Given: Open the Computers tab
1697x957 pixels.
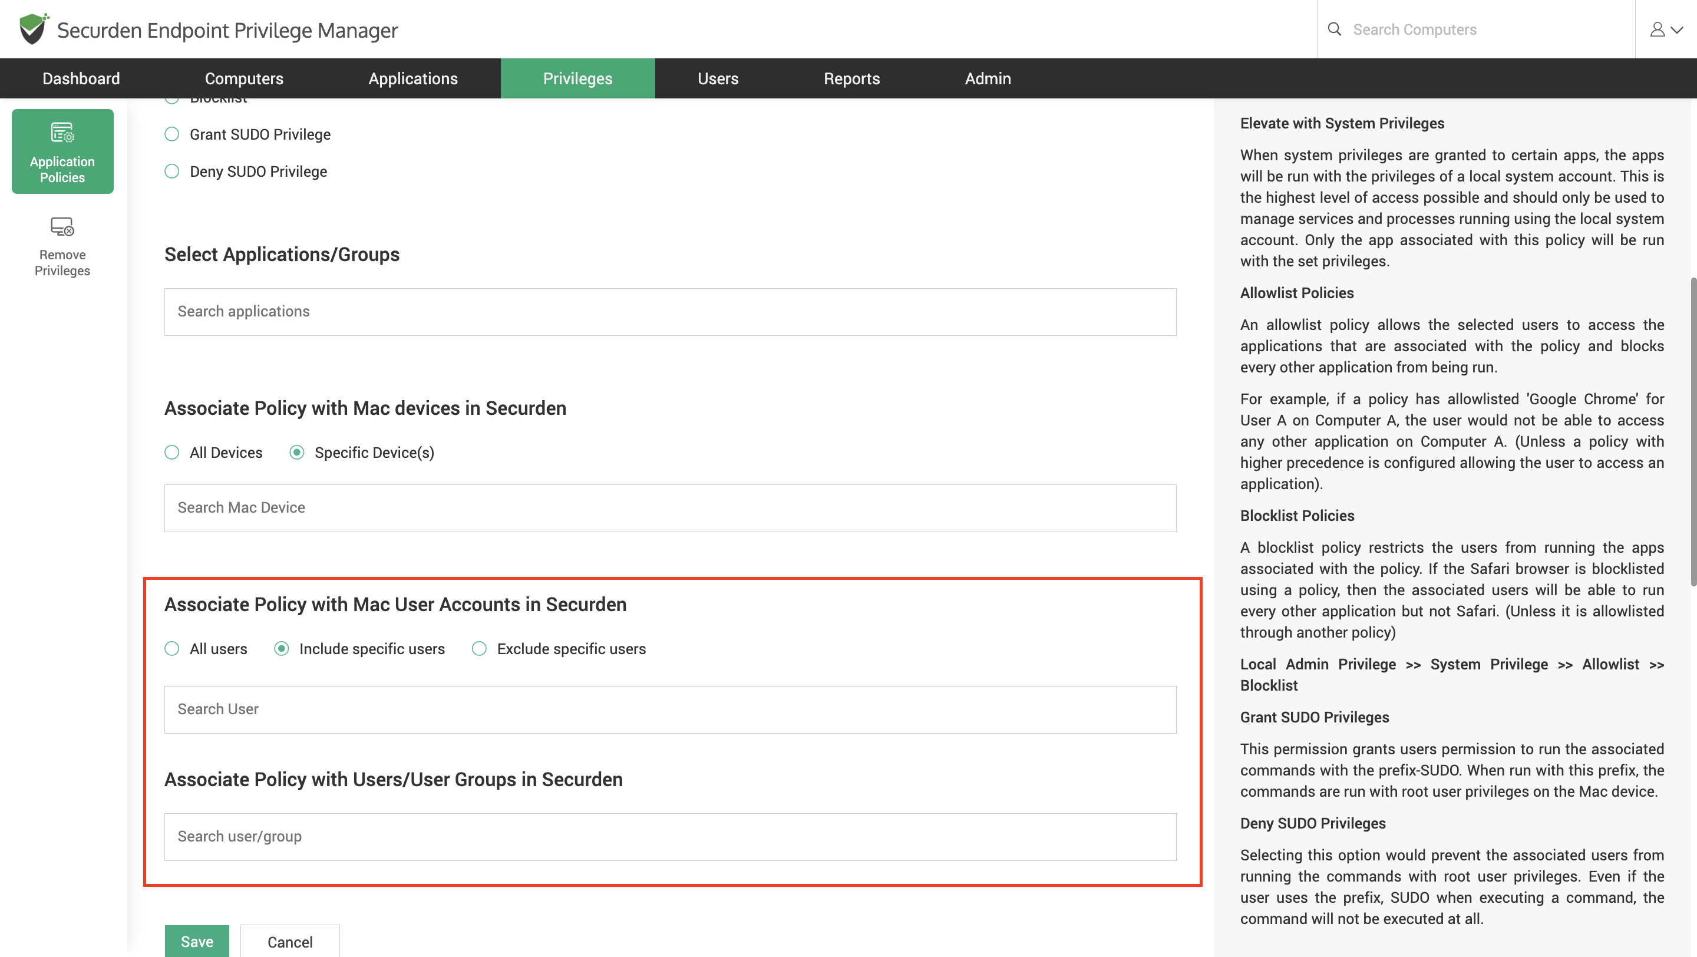Looking at the screenshot, I should coord(244,78).
